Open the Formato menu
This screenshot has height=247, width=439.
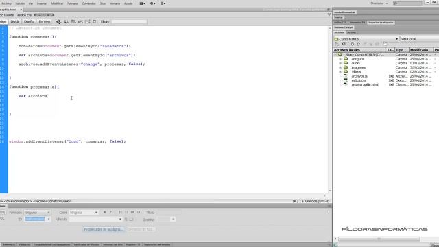coord(73,3)
